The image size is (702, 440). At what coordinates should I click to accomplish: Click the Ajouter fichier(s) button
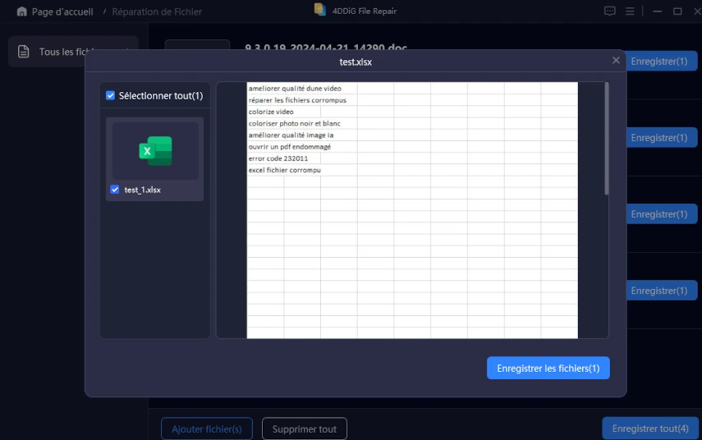pos(206,429)
